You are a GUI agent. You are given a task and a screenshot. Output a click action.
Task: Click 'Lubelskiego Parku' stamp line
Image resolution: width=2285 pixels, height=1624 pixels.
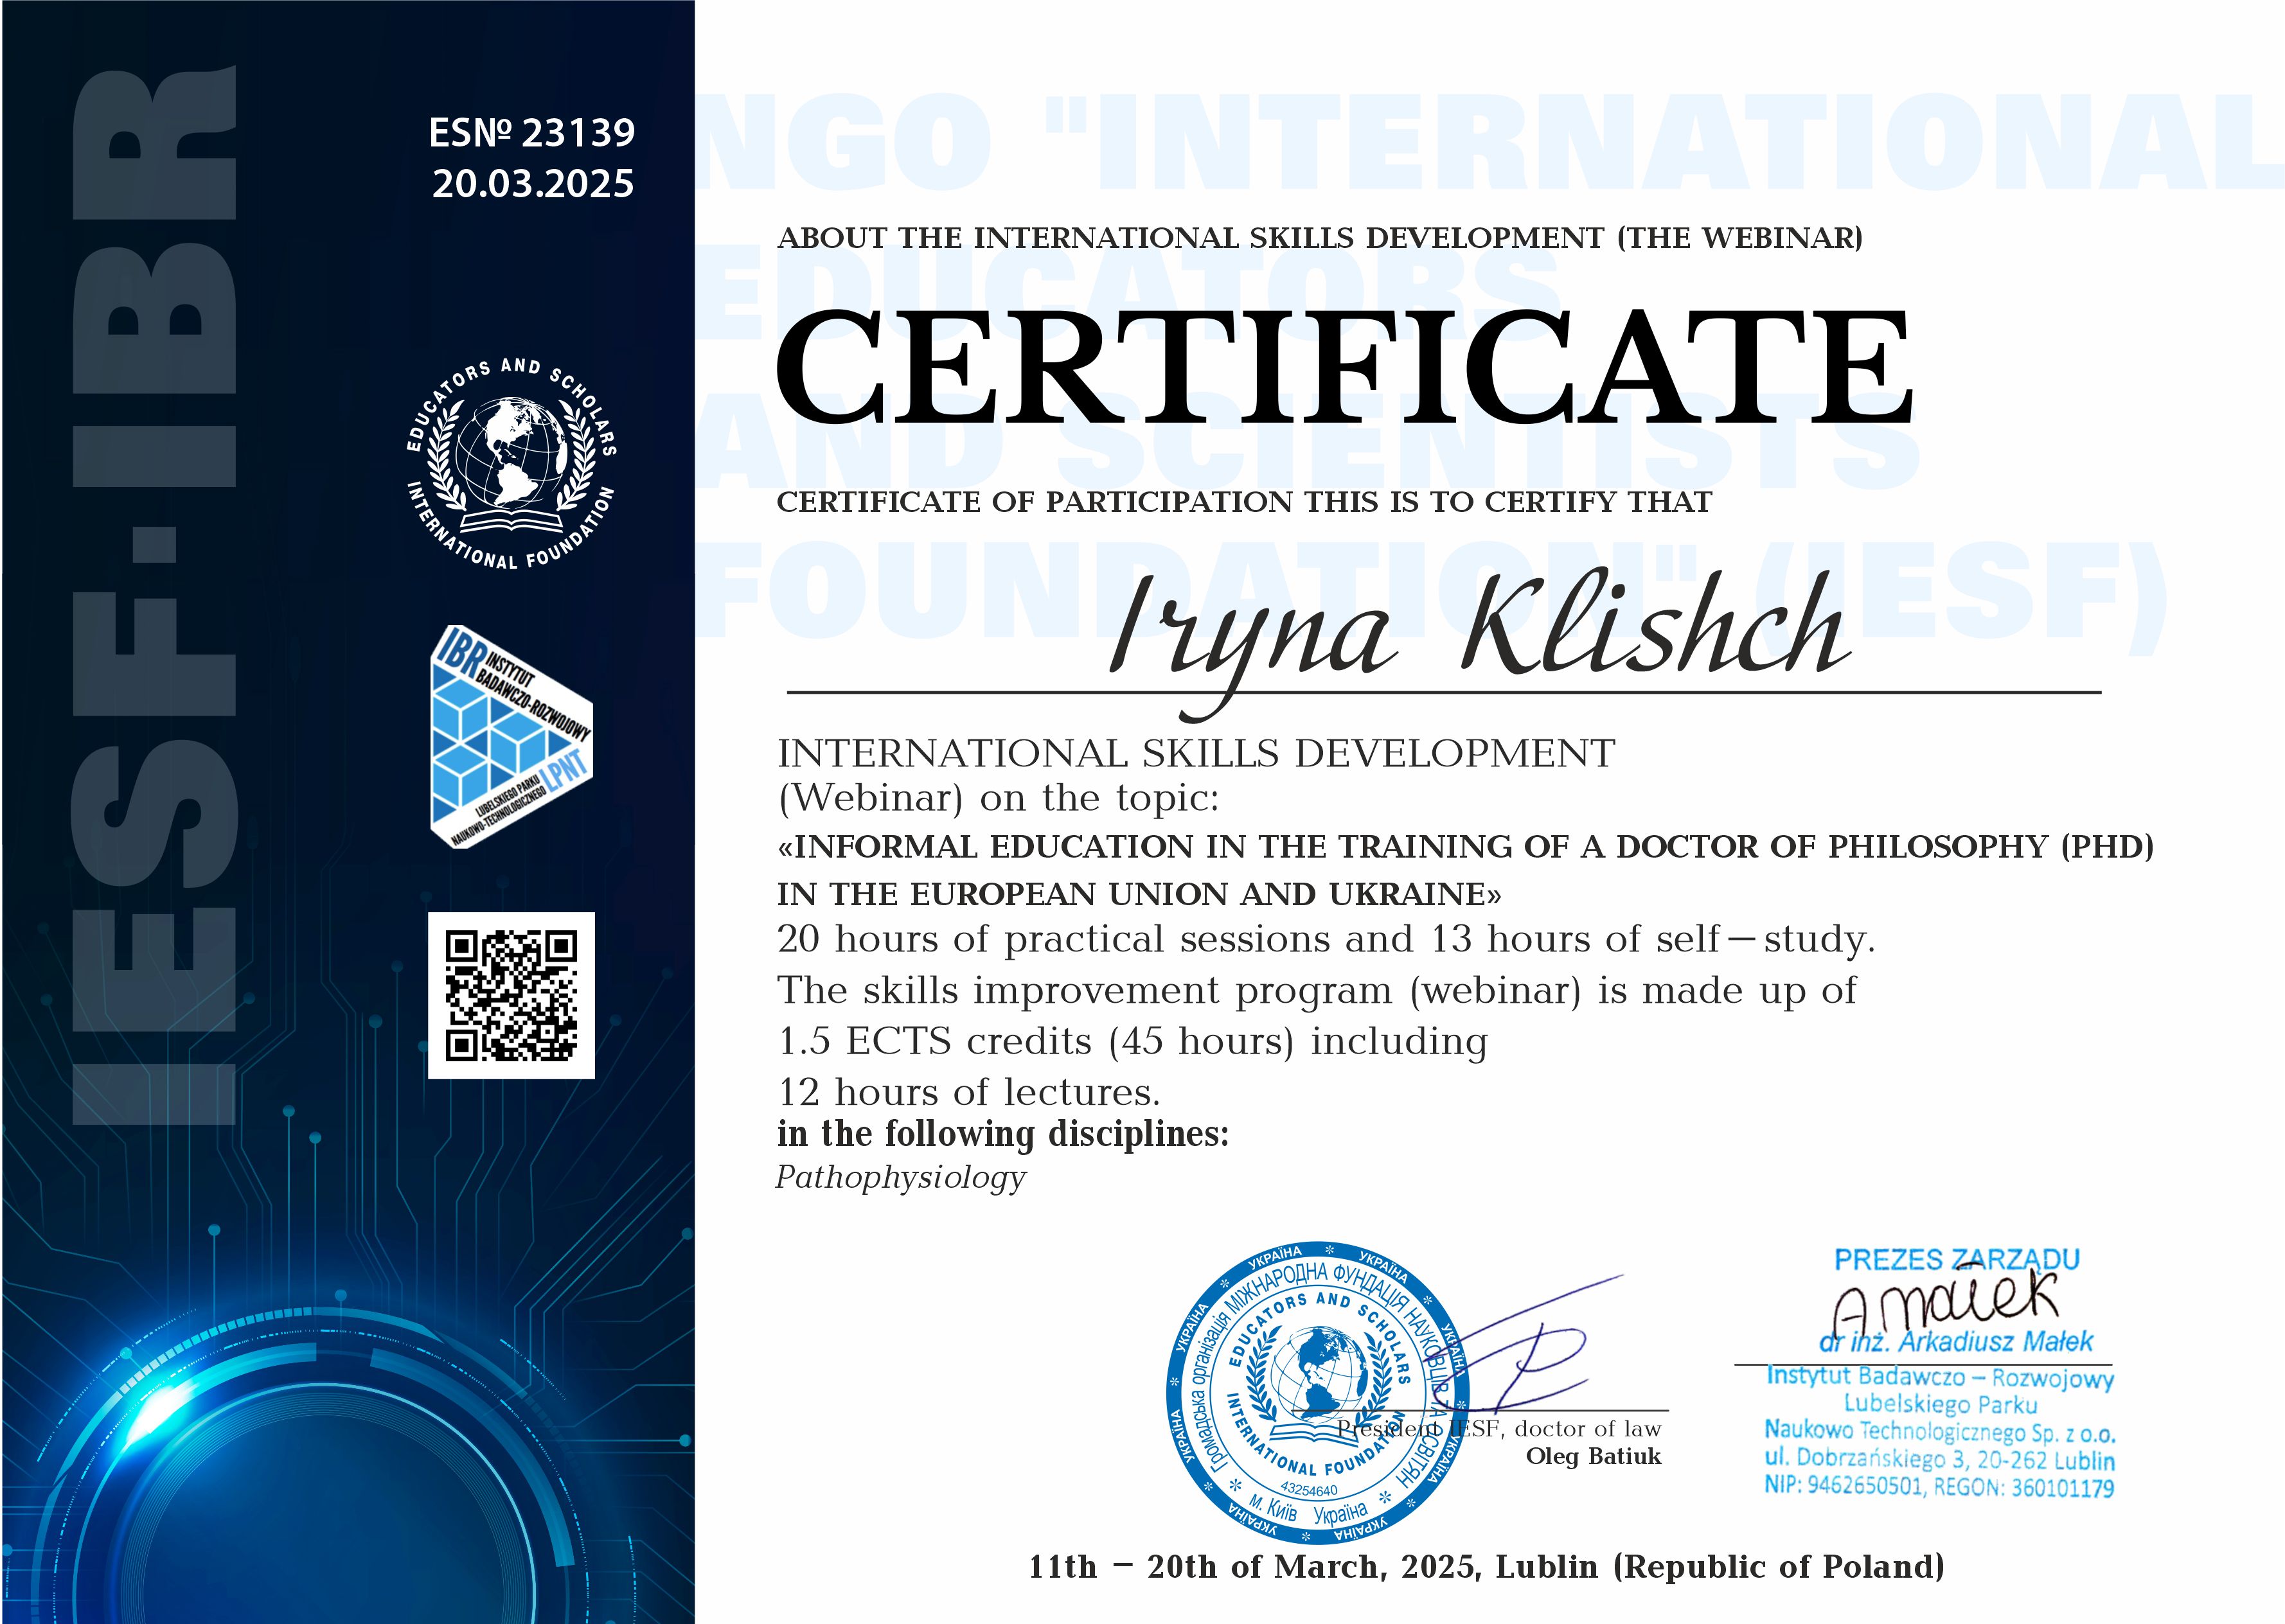[x=1941, y=1405]
